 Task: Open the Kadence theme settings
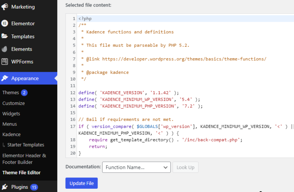12,134
